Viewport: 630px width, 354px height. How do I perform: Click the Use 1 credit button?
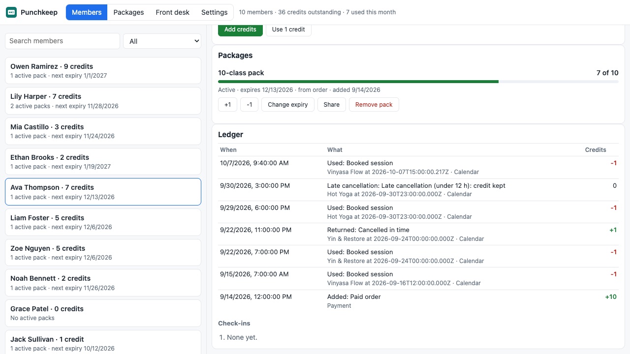(288, 29)
